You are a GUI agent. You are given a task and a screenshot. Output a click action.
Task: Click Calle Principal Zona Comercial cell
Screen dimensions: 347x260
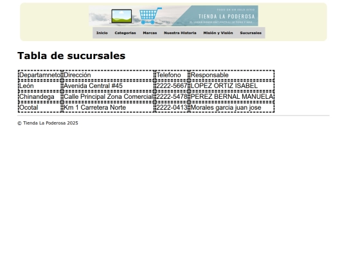108,96
